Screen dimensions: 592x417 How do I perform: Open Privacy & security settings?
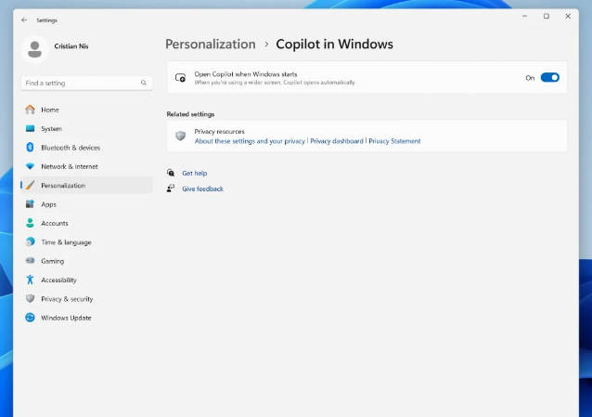(x=87, y=299)
